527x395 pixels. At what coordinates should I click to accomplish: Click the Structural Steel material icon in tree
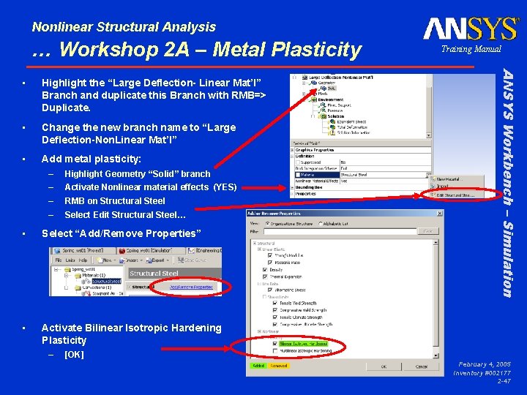[86, 282]
